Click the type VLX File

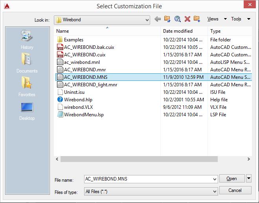(218, 107)
